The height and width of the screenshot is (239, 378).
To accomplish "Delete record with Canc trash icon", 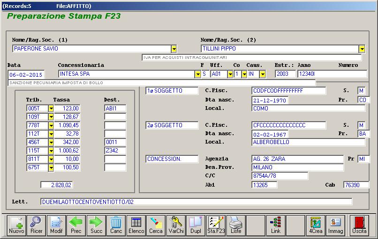I will pos(116,225).
